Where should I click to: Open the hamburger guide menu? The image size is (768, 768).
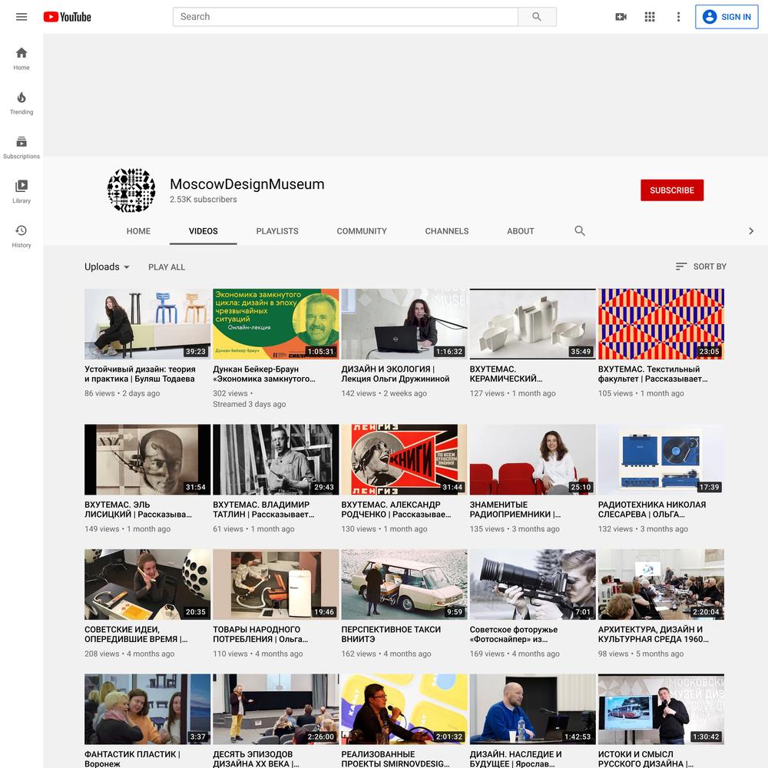22,17
